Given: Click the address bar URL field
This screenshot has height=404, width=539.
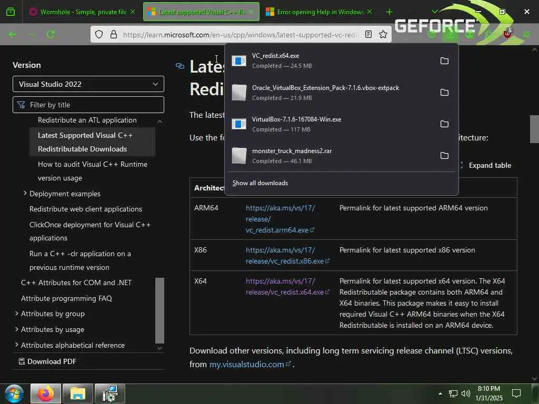Looking at the screenshot, I should (x=241, y=35).
